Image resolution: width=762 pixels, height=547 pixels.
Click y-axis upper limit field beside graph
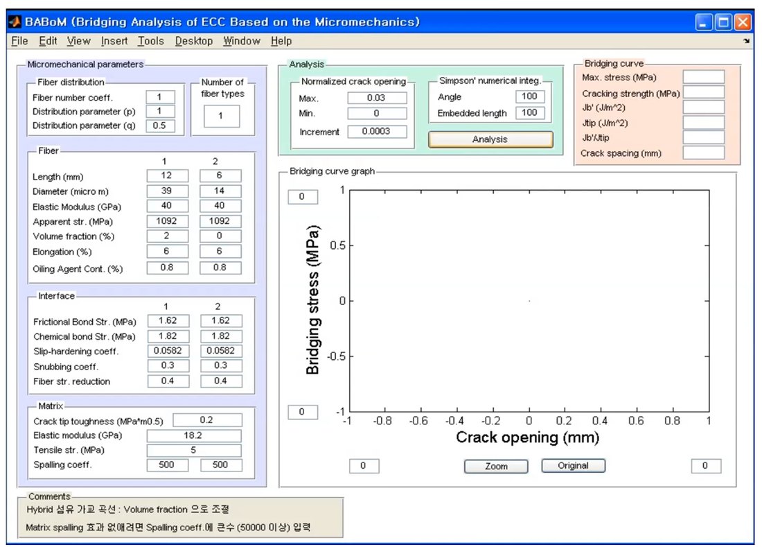(303, 197)
